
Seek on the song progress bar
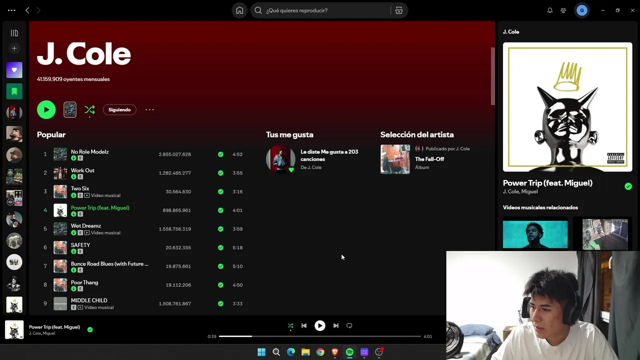pos(320,336)
